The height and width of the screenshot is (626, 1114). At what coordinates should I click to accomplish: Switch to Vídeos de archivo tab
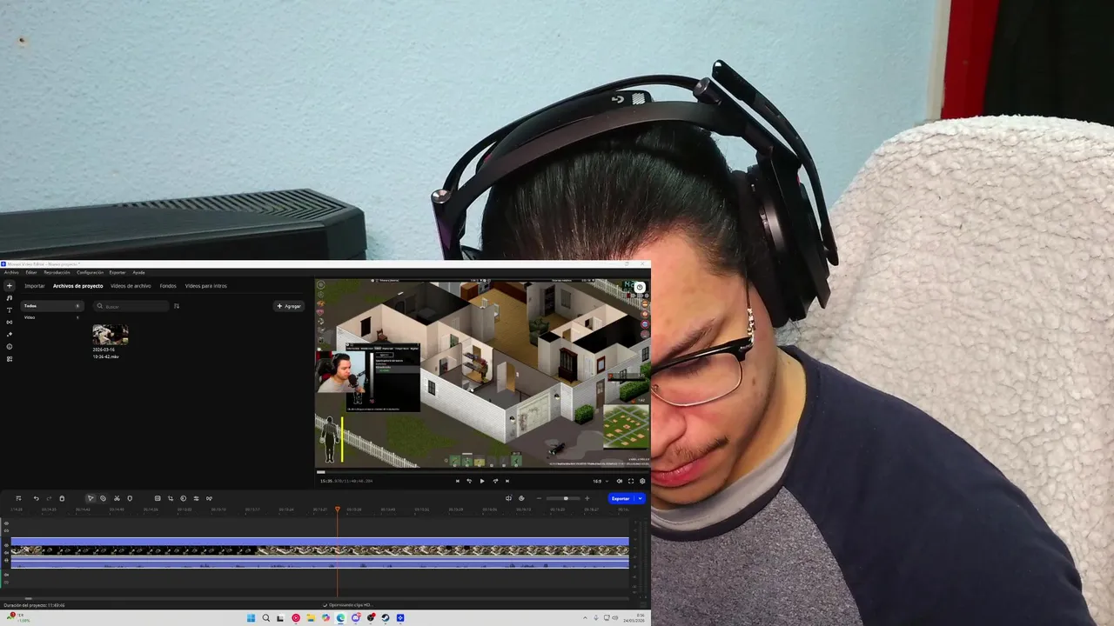(x=131, y=286)
